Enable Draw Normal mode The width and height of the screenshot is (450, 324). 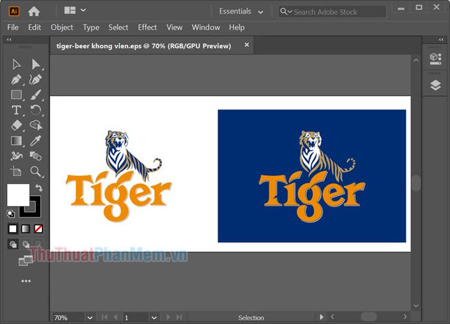pyautogui.click(x=13, y=244)
